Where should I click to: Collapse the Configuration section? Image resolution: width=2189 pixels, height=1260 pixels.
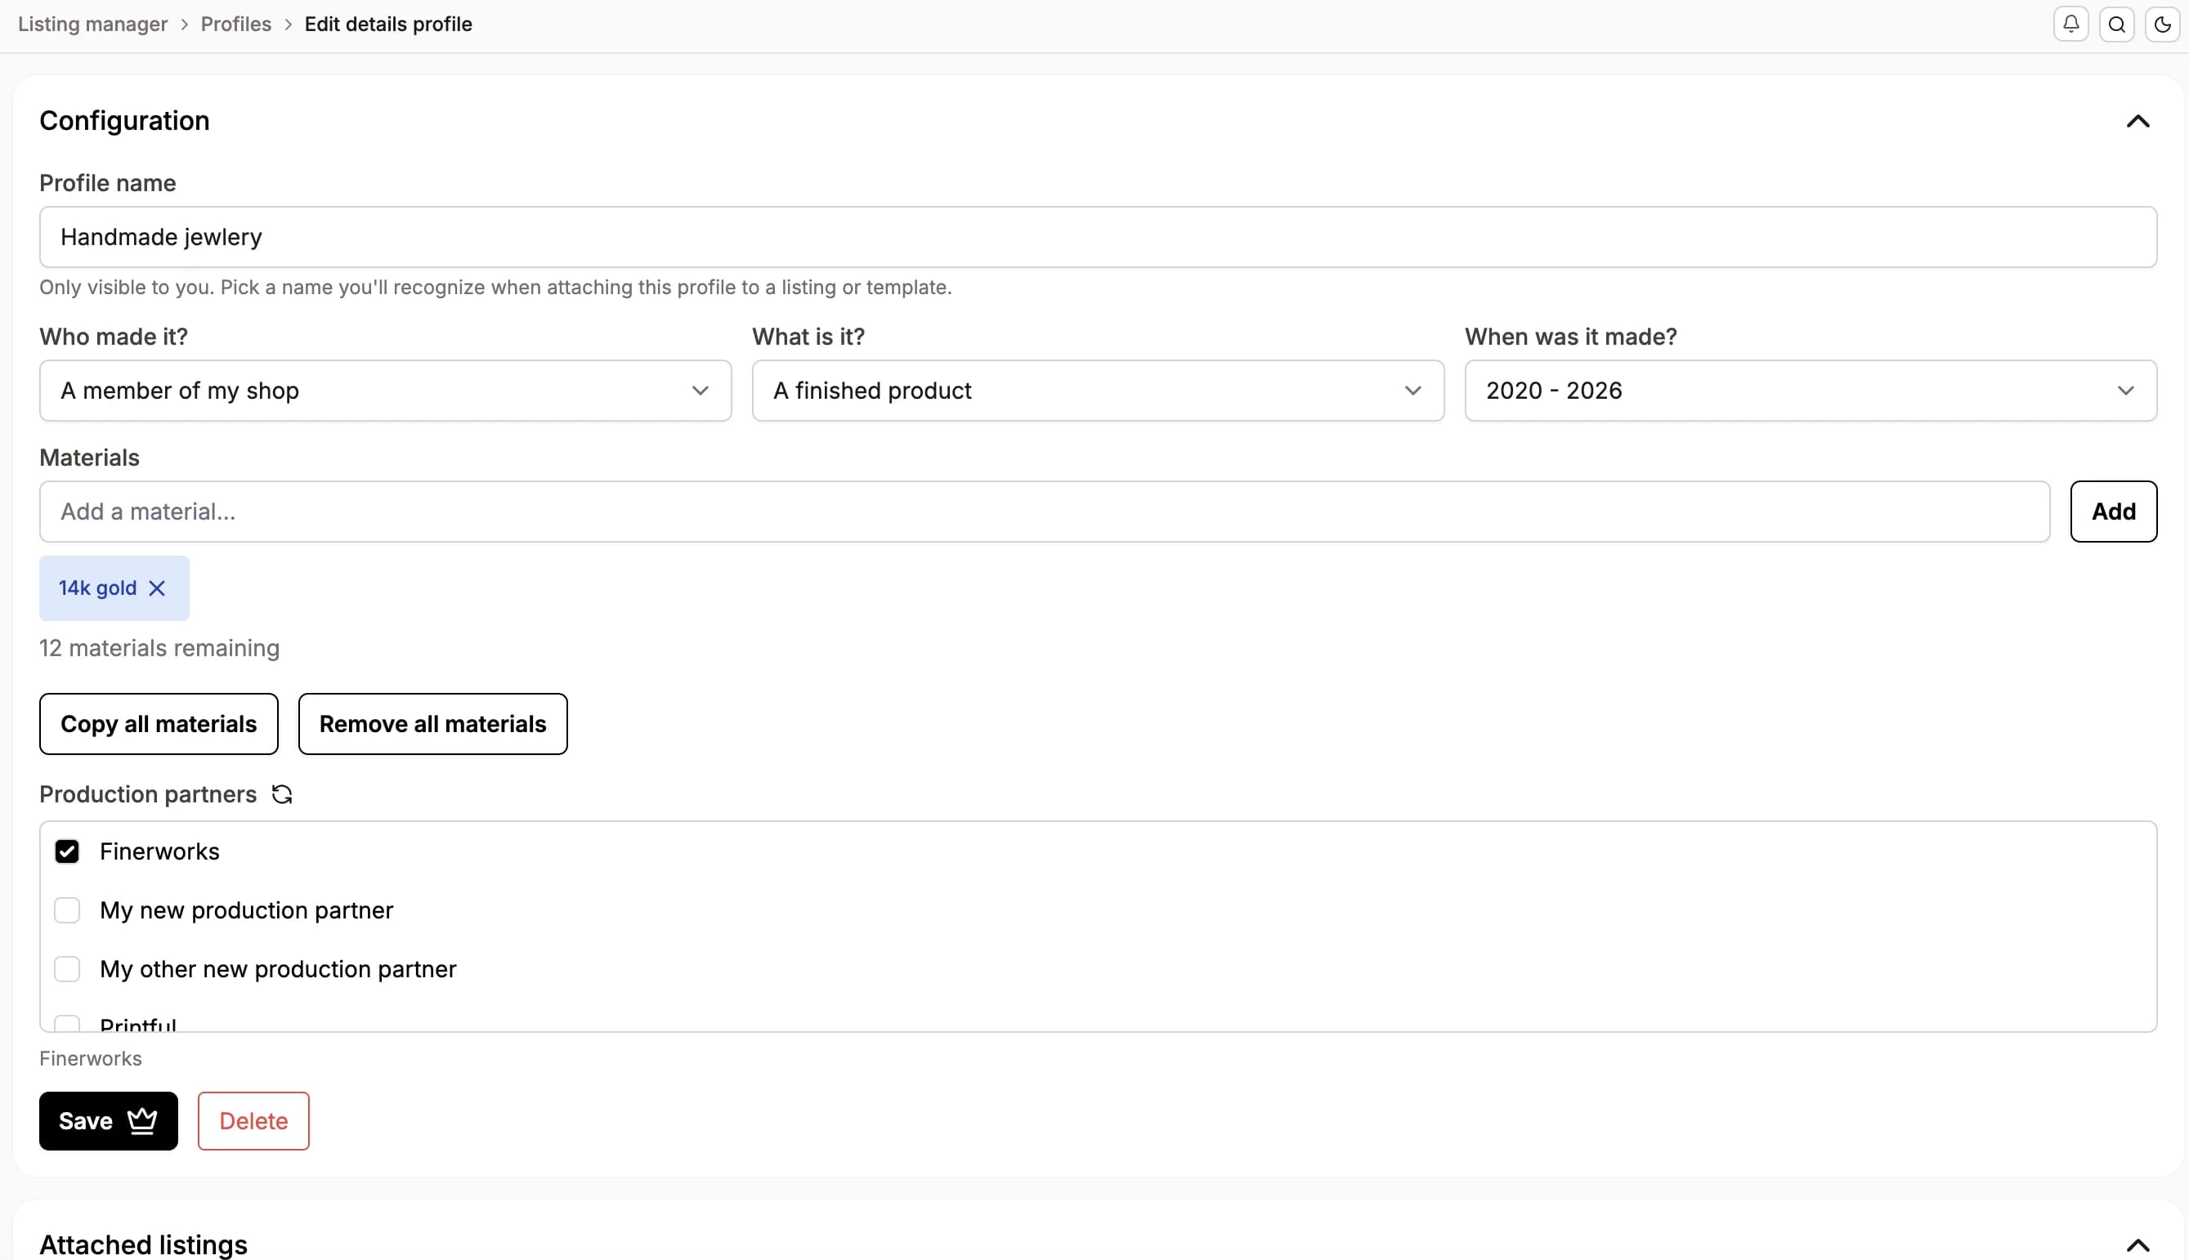click(2138, 121)
